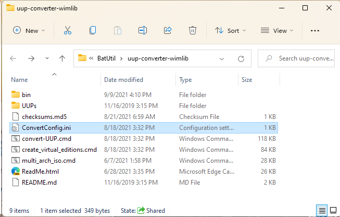Switch to large thumbnails view in status bar
The image size is (340, 217).
pos(333,210)
